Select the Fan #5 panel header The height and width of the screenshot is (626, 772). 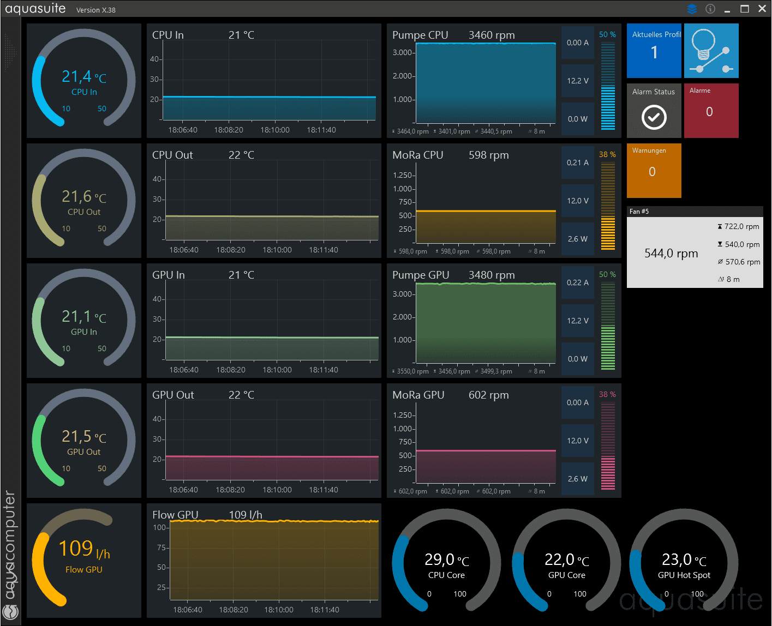695,212
